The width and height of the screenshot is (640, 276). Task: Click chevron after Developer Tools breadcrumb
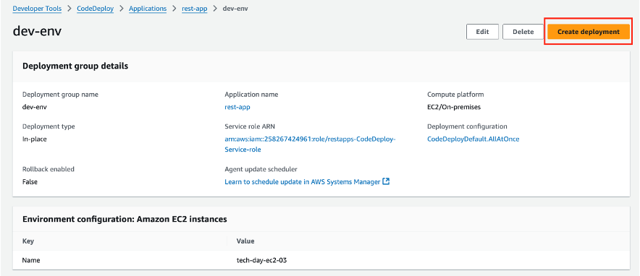pyautogui.click(x=70, y=9)
